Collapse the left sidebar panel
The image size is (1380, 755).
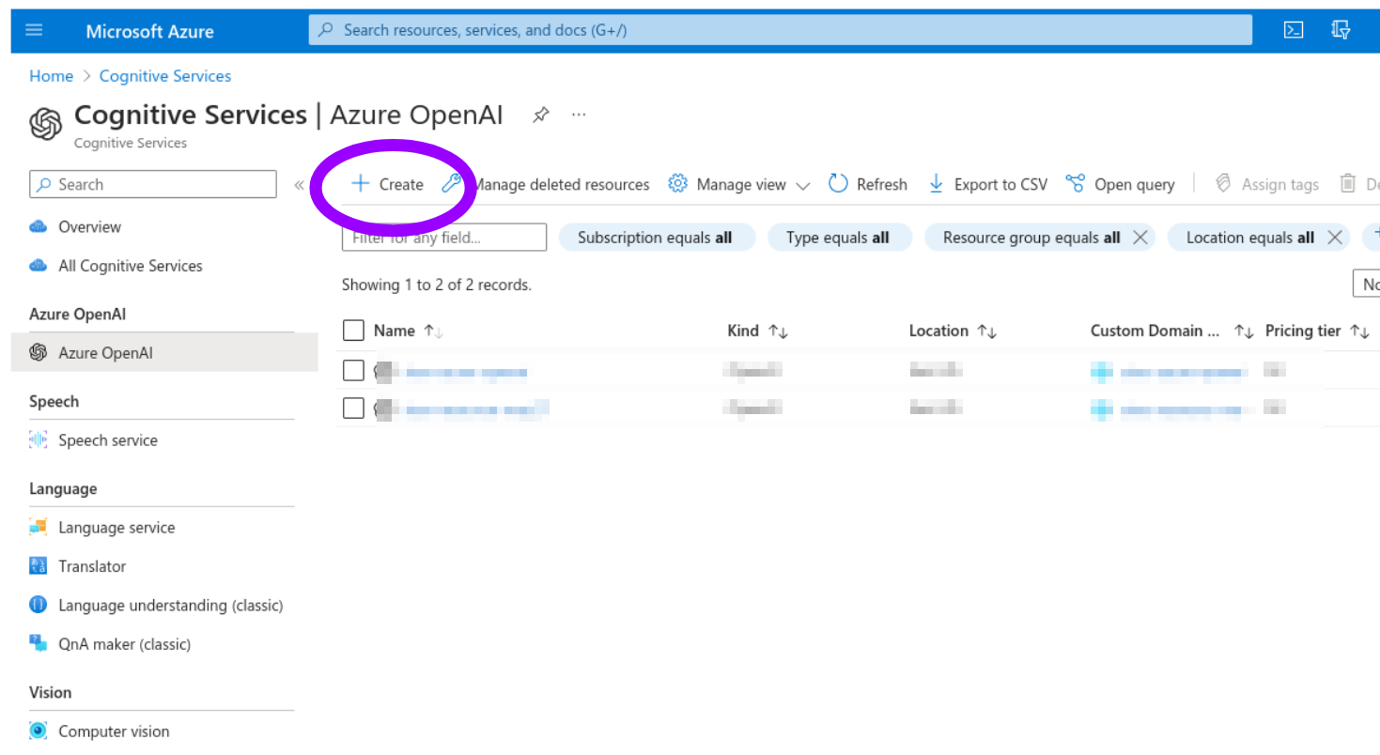[300, 186]
